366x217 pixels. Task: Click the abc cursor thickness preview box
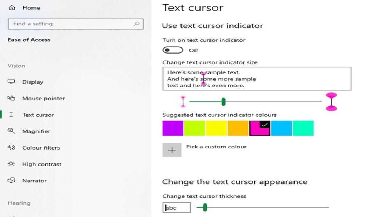tap(176, 207)
